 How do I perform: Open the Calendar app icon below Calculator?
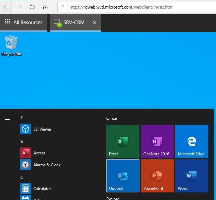[26, 198]
